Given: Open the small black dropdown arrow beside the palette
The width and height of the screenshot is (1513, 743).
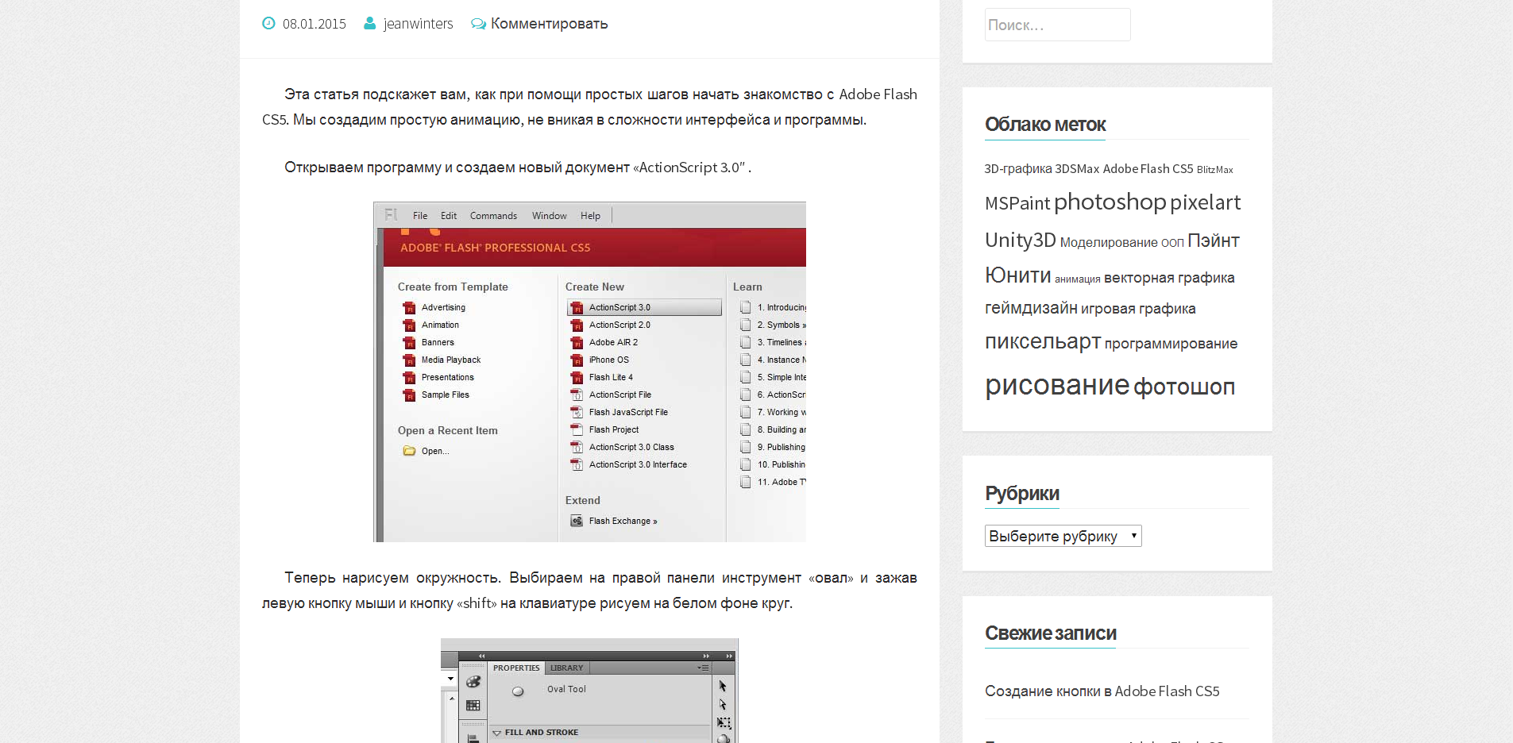Looking at the screenshot, I should 450,679.
